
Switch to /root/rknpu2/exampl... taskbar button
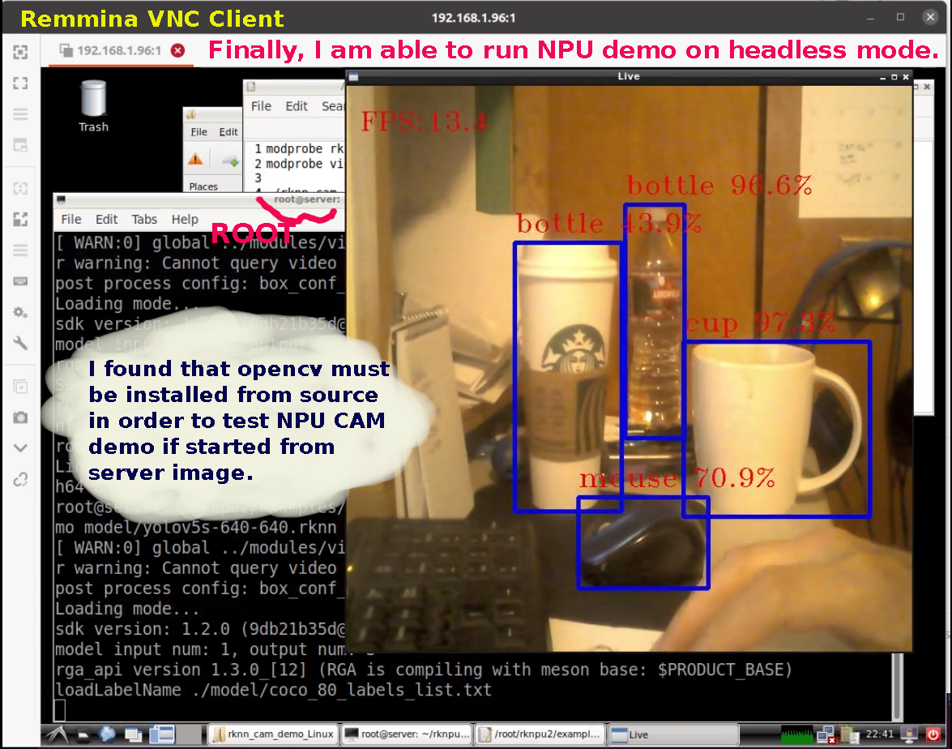coord(540,734)
